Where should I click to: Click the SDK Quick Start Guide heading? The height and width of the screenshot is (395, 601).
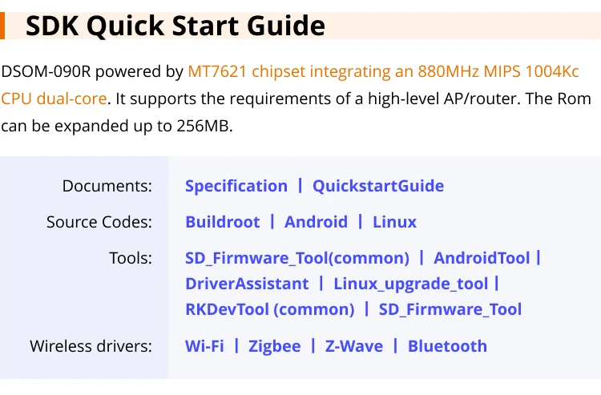175,26
